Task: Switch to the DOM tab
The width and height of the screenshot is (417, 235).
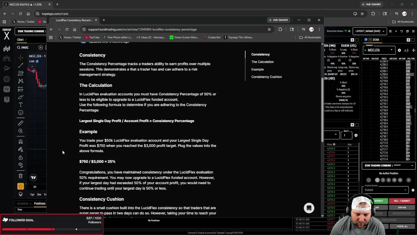Action: [x=376, y=40]
